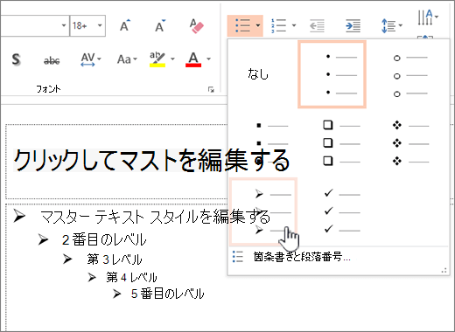The width and height of the screenshot is (455, 332).
Task: Select star diamond bullet style
Action: click(x=410, y=142)
